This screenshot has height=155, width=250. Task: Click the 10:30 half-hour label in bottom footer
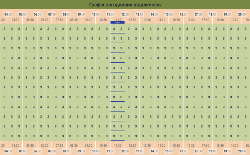click(x=103, y=146)
